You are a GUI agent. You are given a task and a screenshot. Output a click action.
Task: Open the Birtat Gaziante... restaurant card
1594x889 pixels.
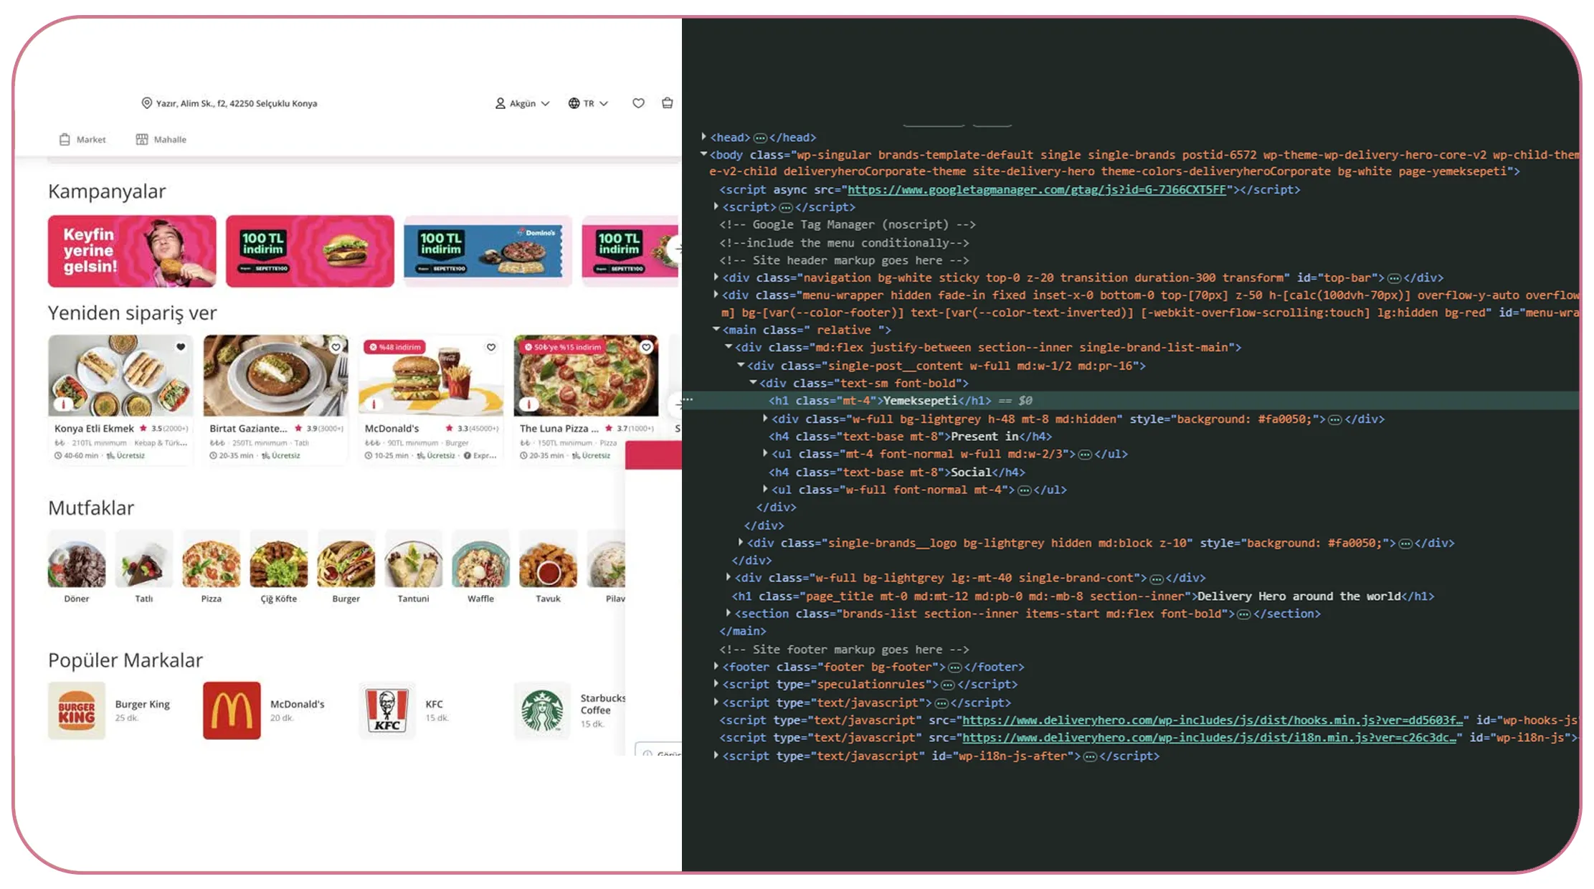[x=275, y=399]
